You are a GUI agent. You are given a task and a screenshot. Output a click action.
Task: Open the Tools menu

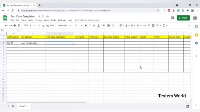[53, 20]
